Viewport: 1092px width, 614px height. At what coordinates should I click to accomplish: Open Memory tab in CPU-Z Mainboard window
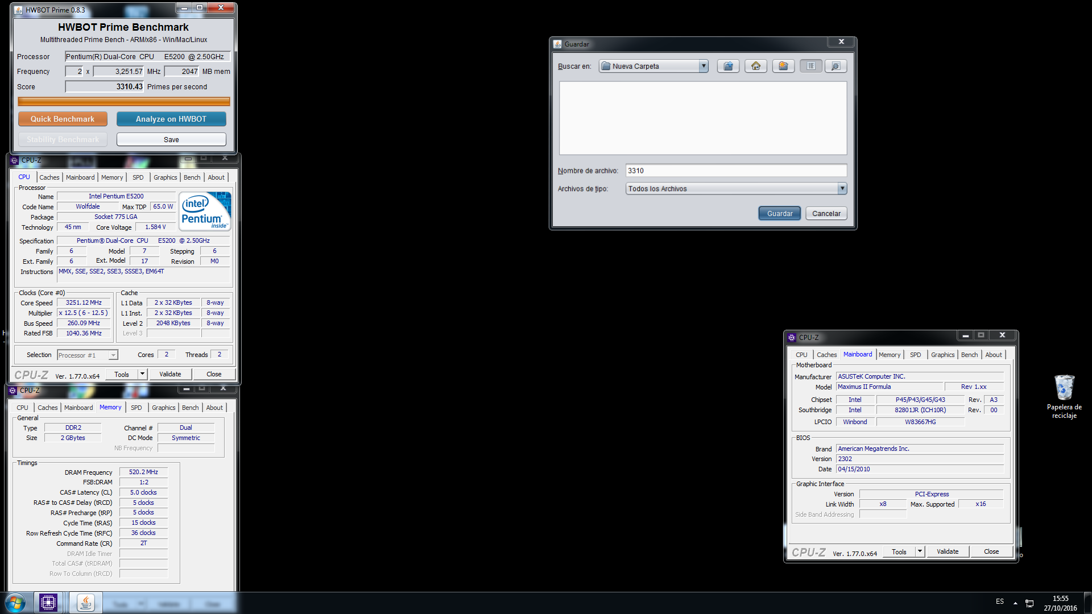tap(890, 355)
